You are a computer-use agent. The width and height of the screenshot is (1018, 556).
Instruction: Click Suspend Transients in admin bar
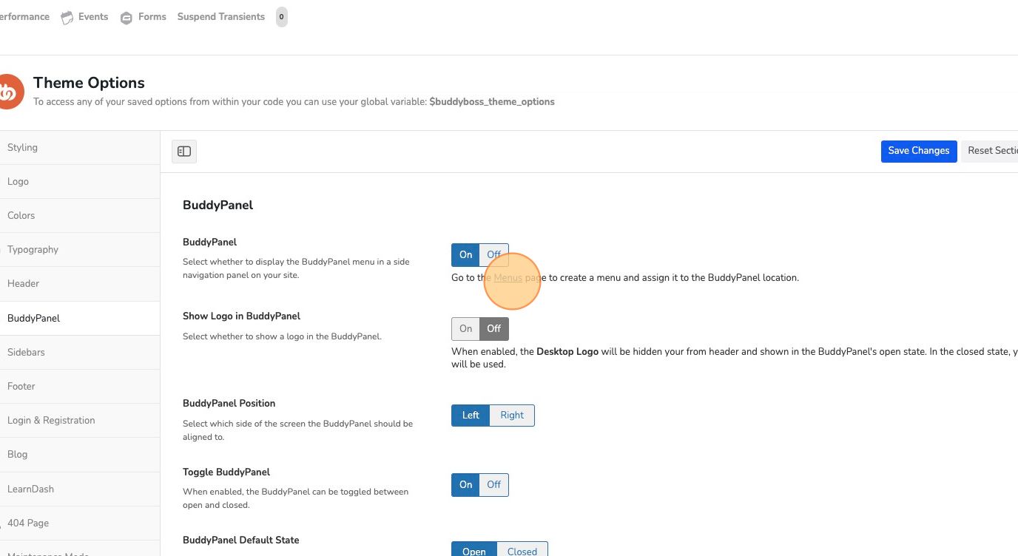point(221,17)
